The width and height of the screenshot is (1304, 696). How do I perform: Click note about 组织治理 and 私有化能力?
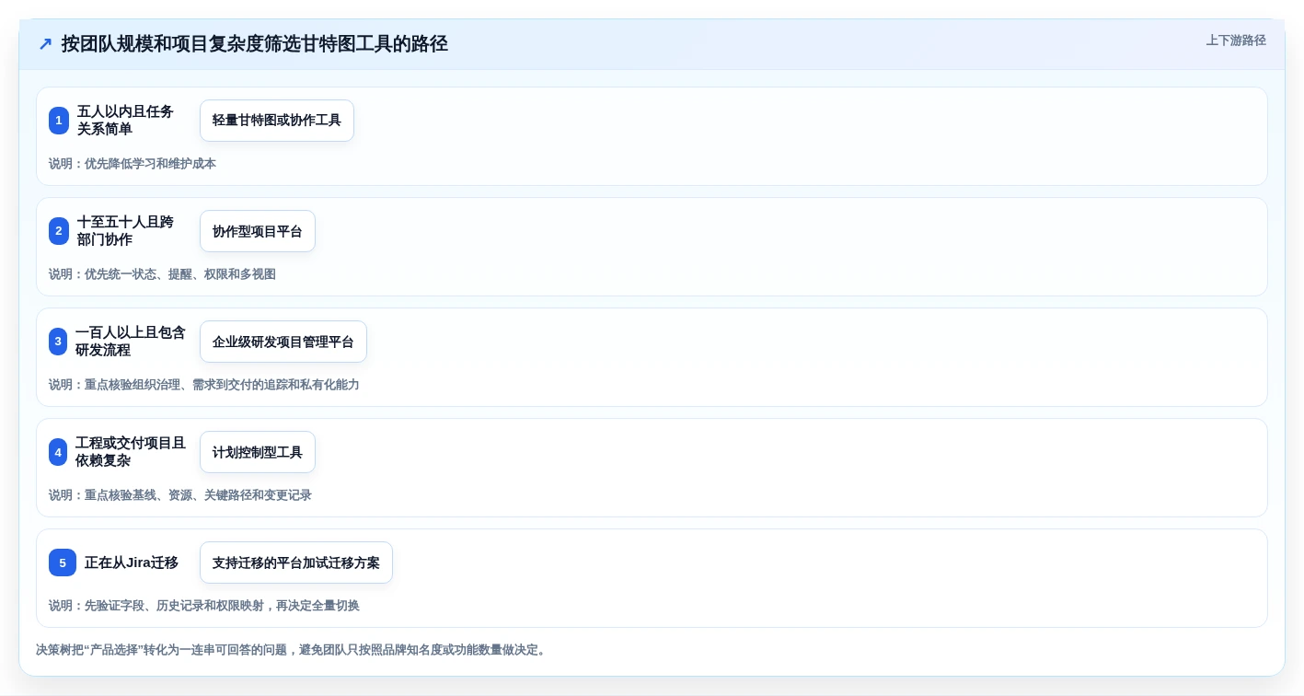tap(204, 385)
